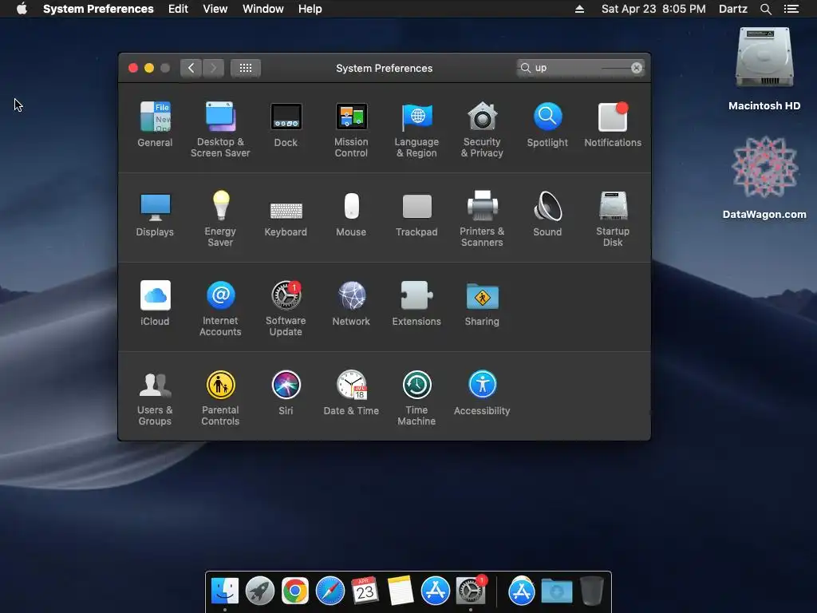Open Accessibility preferences
This screenshot has width=817, height=613.
coord(482,393)
